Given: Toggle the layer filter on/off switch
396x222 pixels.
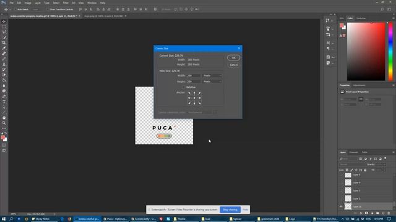Looking at the screenshot, I should 385,158.
